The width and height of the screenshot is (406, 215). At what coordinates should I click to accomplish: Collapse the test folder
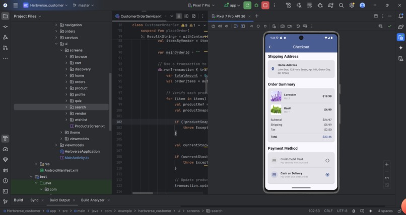[31, 177]
